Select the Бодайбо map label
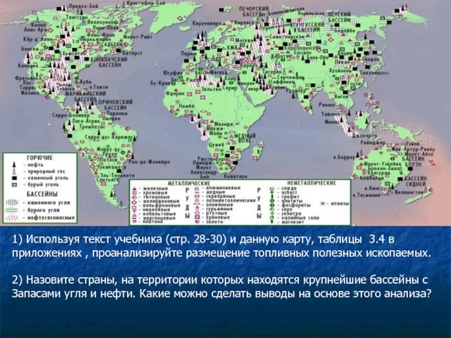This screenshot has width=451, height=338. click(x=345, y=30)
